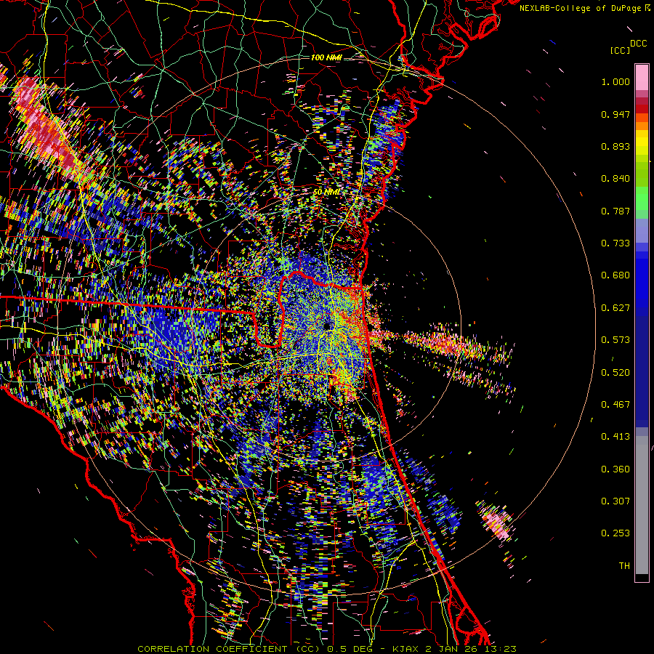Click the 0.360 legend value
This screenshot has height=654, width=654.
pyautogui.click(x=615, y=469)
